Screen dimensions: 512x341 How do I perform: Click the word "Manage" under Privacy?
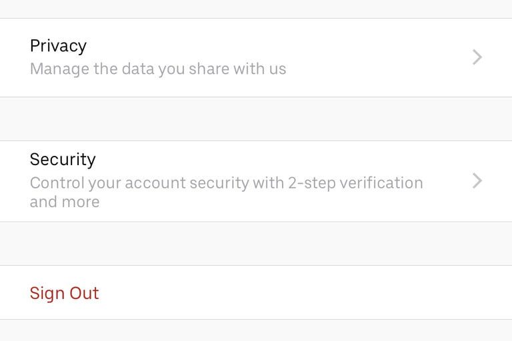(x=59, y=69)
